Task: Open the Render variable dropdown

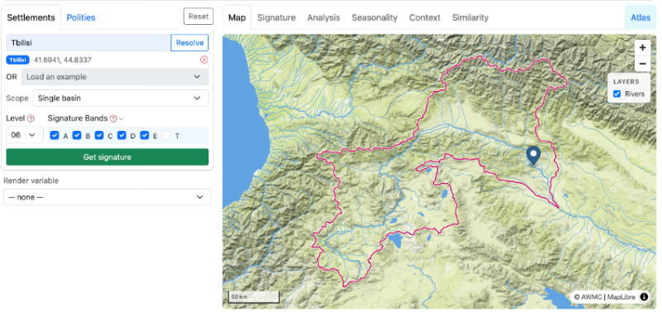Action: point(108,197)
